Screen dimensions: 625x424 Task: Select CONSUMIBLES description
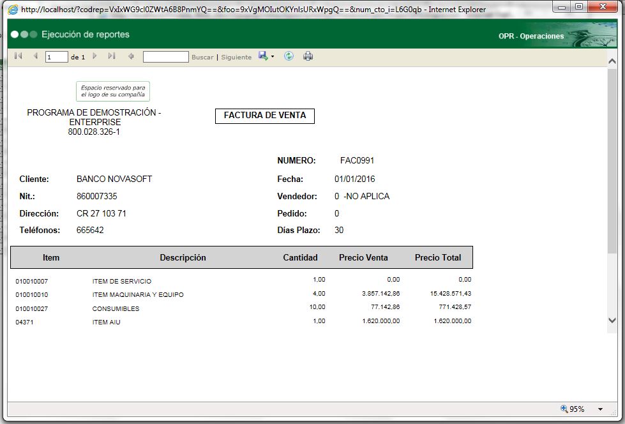[116, 308]
